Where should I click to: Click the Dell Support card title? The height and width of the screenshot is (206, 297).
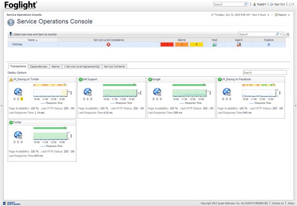coord(90,79)
